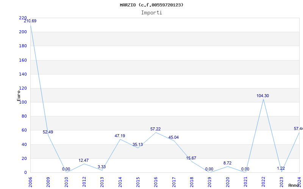The height and width of the screenshot is (189, 303).
Task: Click the 160 y-axis tick label
Action: coord(23,60)
